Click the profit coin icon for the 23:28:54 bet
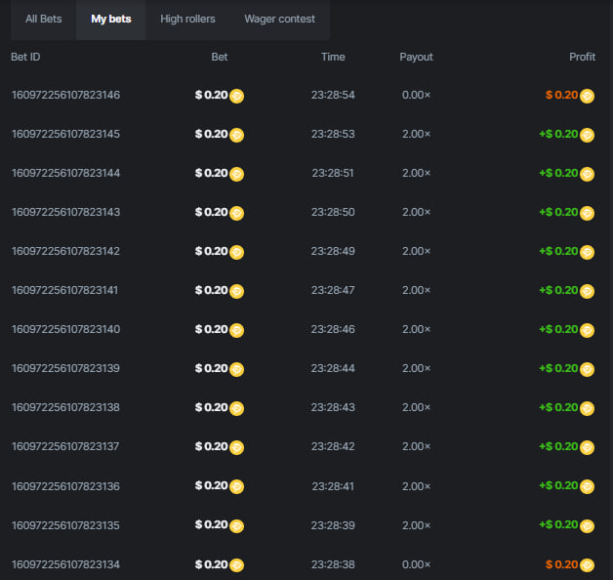 (587, 96)
